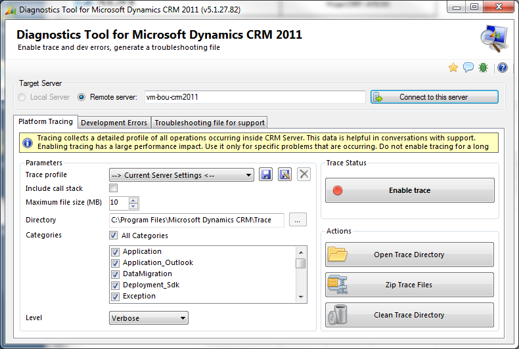This screenshot has height=349, width=519.
Task: Open the Troubleshooting file for support tab
Action: point(210,123)
